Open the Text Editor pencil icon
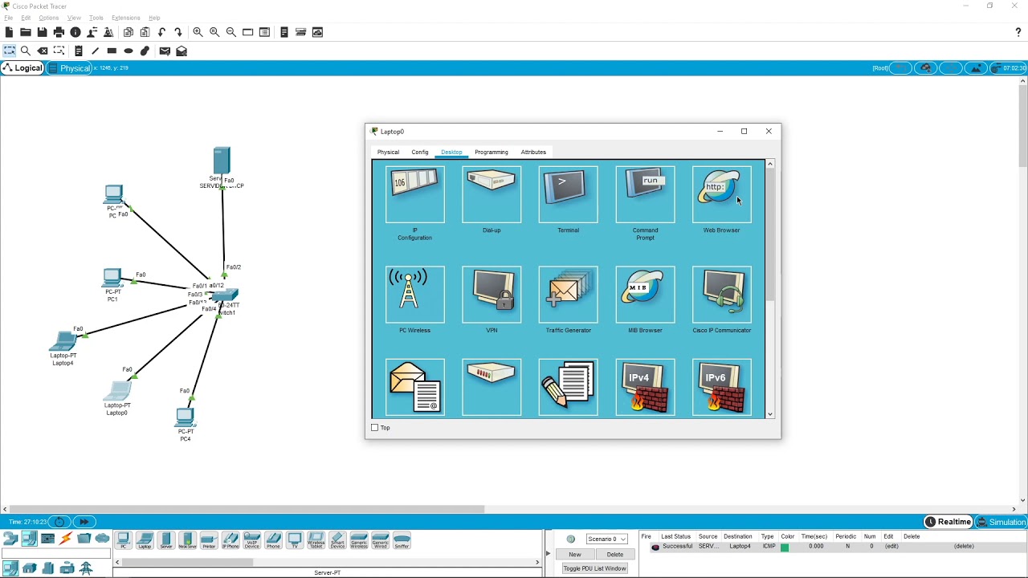The image size is (1028, 578). (x=568, y=388)
